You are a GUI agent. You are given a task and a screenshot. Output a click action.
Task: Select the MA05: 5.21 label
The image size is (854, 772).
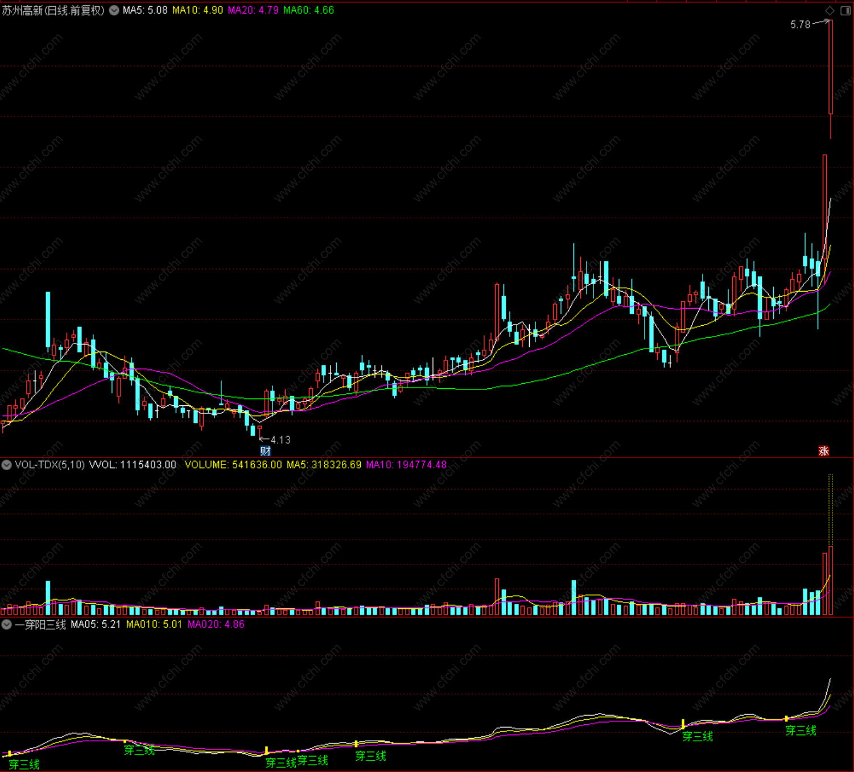coord(96,625)
